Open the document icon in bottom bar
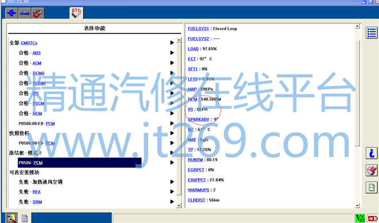Viewport: 379px width, 223px height. click(x=25, y=218)
